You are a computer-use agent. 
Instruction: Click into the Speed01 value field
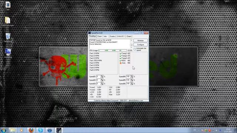[x=99, y=76]
